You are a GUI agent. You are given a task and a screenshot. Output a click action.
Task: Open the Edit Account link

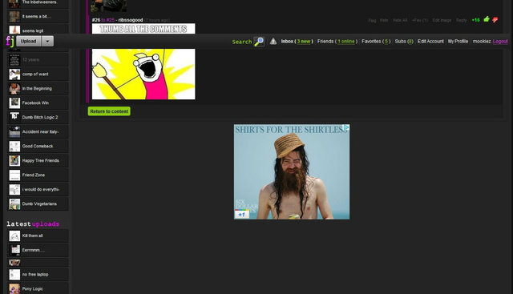[x=430, y=41]
